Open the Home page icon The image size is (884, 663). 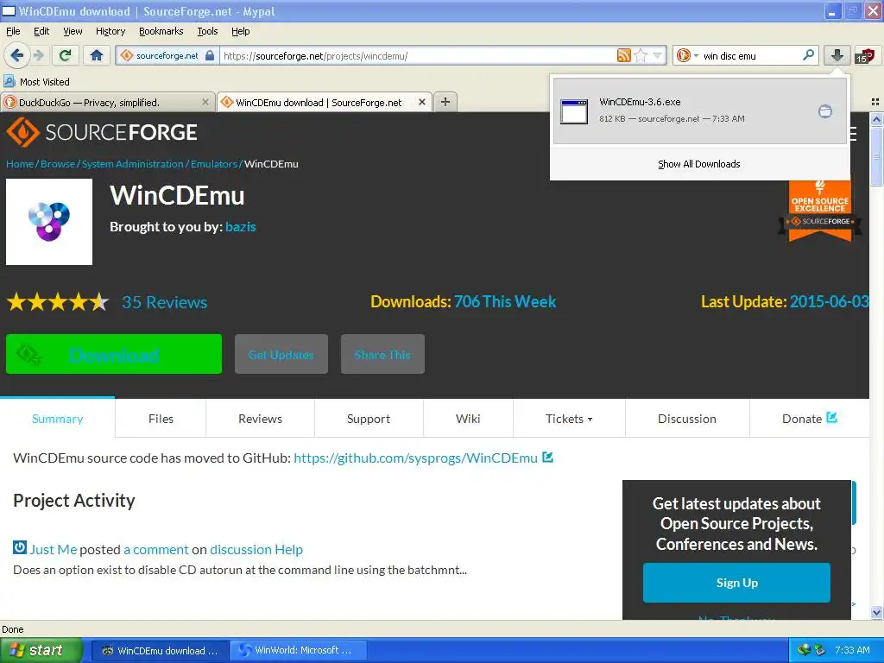click(x=97, y=55)
